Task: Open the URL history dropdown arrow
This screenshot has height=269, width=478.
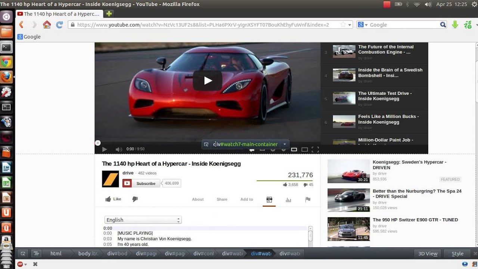Action: point(350,25)
